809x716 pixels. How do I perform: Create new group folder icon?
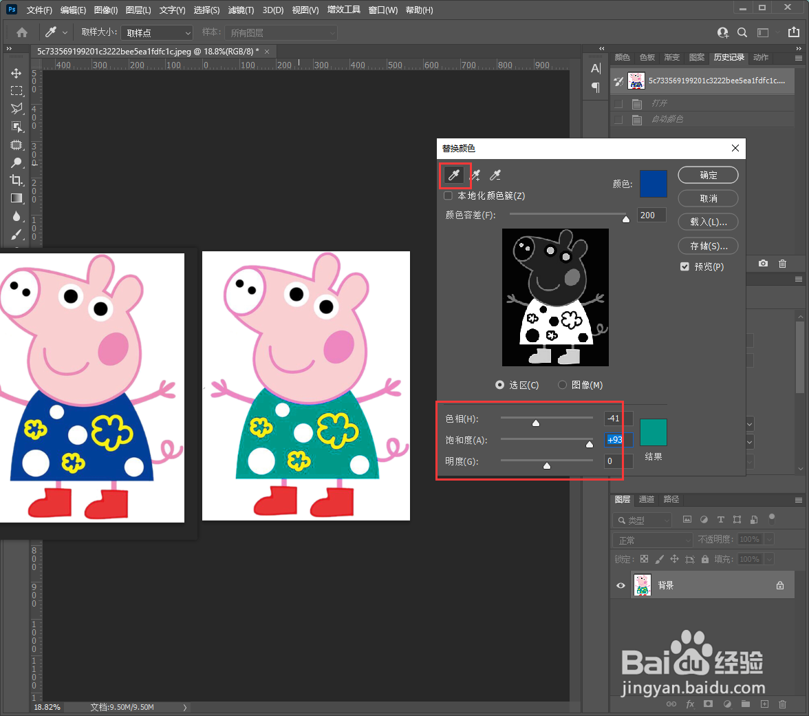coord(746,704)
